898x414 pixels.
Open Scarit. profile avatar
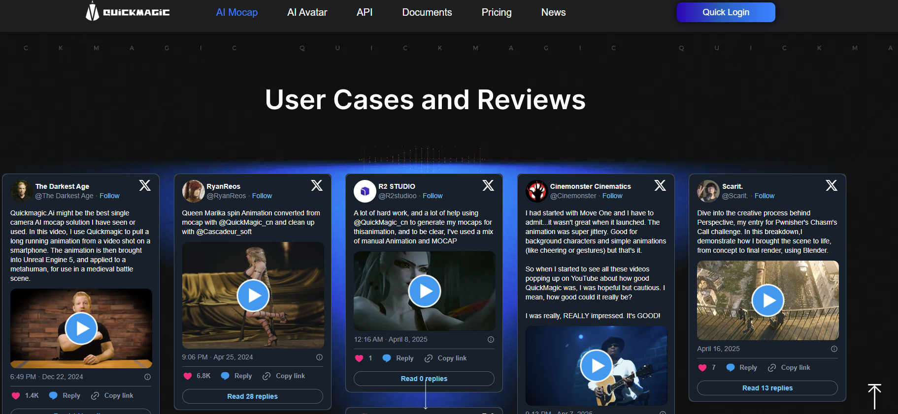pos(708,191)
